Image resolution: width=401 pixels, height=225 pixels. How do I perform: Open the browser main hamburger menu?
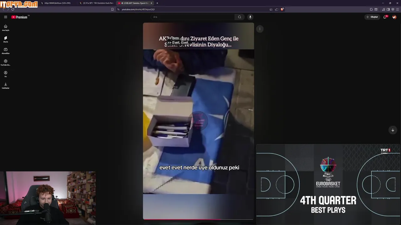[x=398, y=9]
